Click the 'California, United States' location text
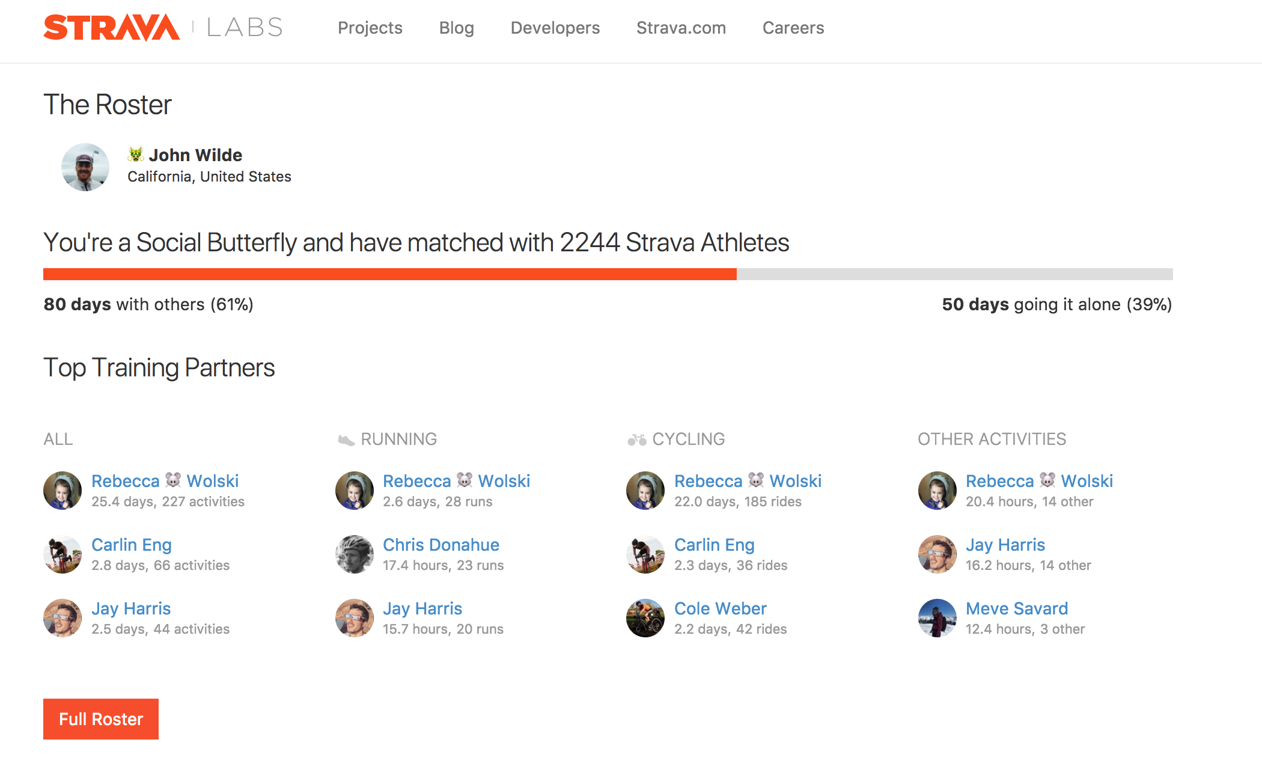The width and height of the screenshot is (1262, 772). pyautogui.click(x=209, y=177)
